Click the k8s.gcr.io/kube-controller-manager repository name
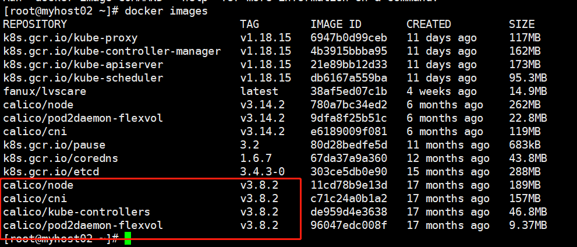 [112, 51]
